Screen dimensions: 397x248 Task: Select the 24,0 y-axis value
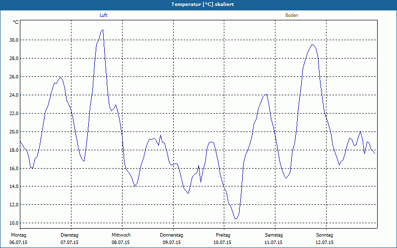point(14,95)
